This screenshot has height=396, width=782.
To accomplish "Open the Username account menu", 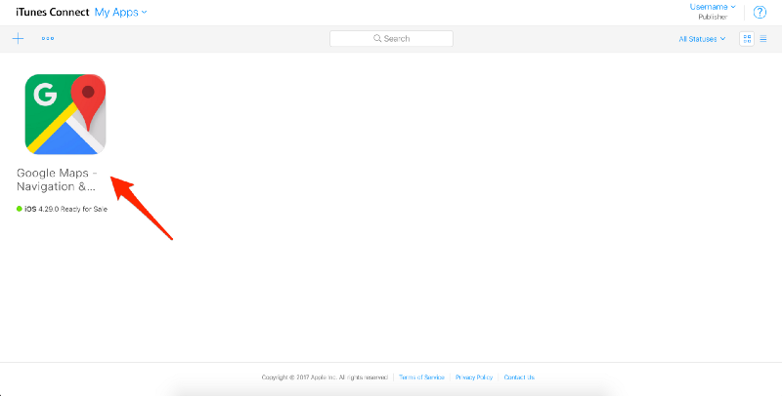I will tap(713, 7).
